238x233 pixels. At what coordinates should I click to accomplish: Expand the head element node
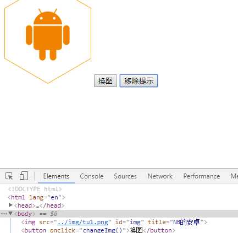10,205
